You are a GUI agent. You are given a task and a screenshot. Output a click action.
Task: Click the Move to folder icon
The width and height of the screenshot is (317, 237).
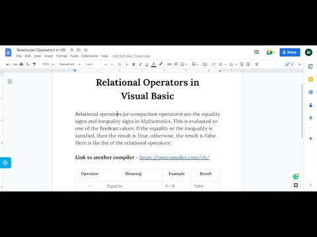pyautogui.click(x=79, y=50)
